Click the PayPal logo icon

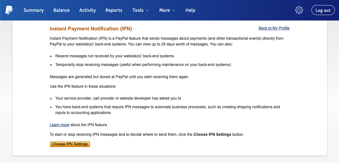click(9, 10)
